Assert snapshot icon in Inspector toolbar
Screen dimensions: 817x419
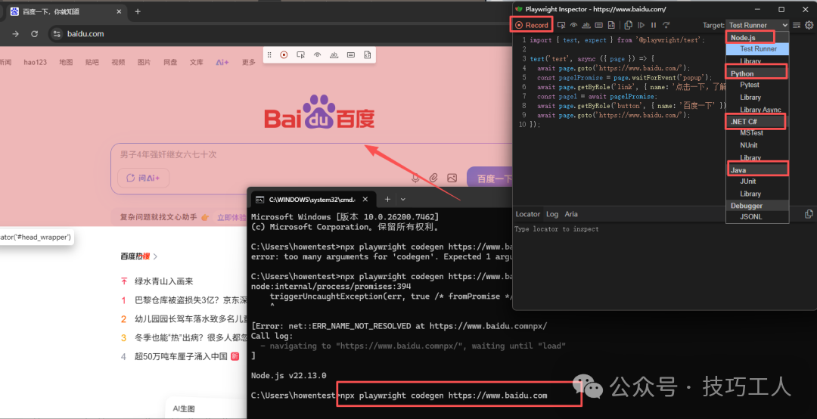pyautogui.click(x=611, y=25)
